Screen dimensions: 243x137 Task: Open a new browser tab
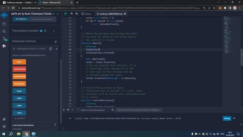(77, 3)
